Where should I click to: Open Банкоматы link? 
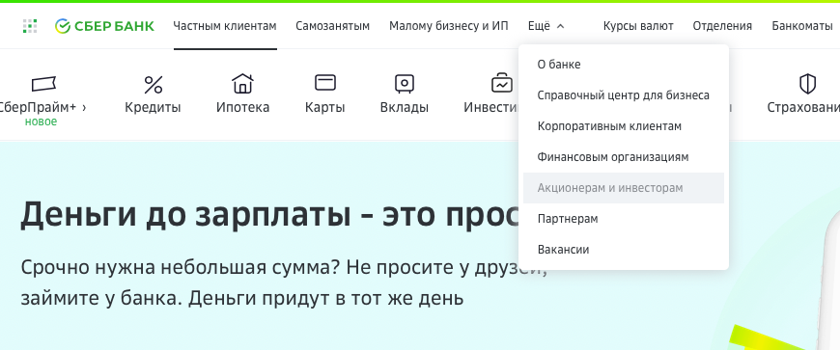point(802,26)
